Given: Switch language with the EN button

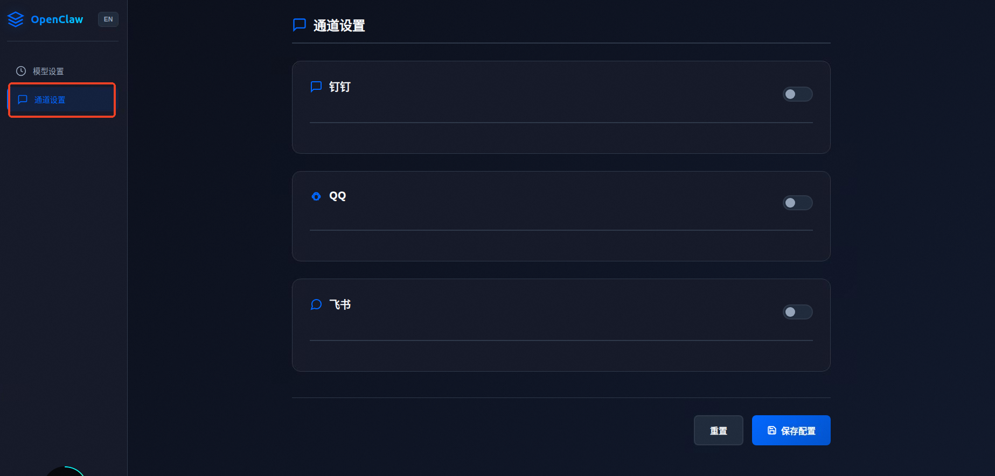Looking at the screenshot, I should pos(108,19).
